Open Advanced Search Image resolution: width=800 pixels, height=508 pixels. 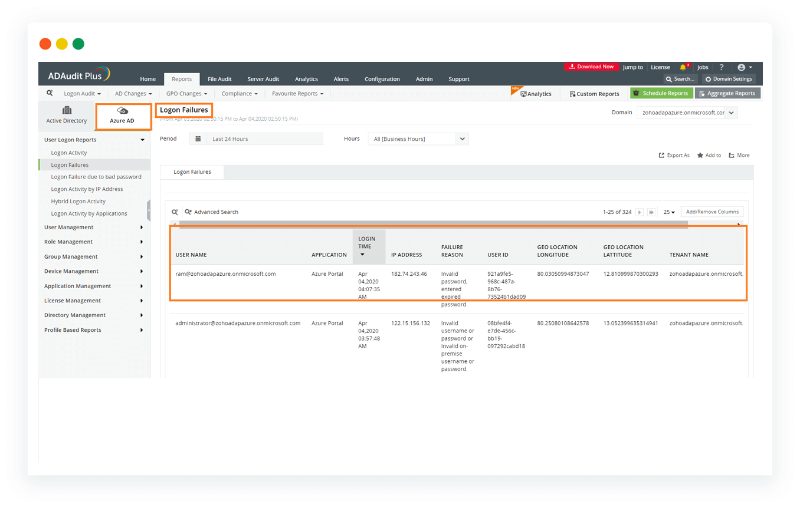point(212,212)
